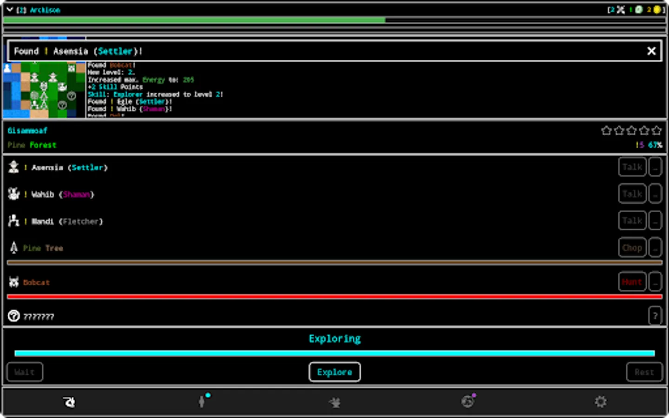Image resolution: width=669 pixels, height=418 pixels.
Task: Open more options beside Wahib's Talk button
Action: click(655, 194)
